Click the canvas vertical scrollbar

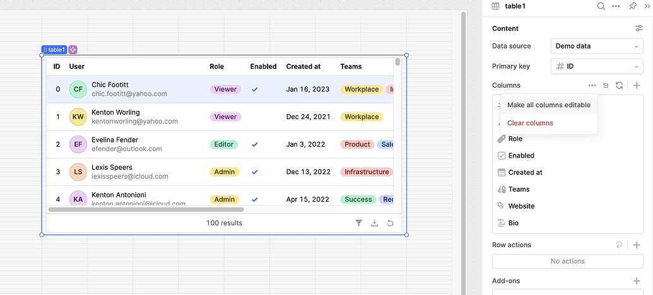[x=462, y=153]
